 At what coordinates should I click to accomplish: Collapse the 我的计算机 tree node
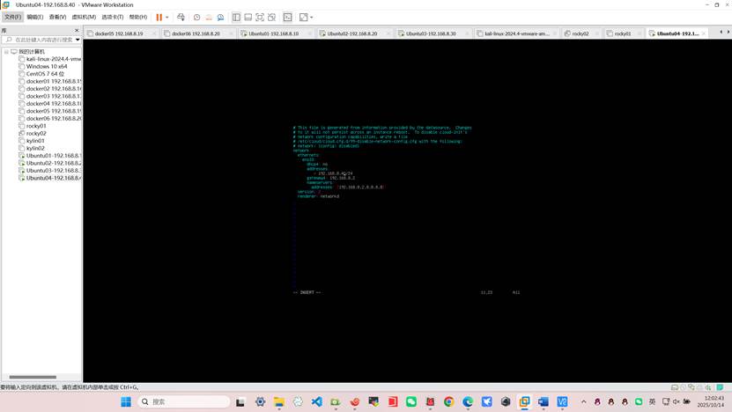[6, 52]
